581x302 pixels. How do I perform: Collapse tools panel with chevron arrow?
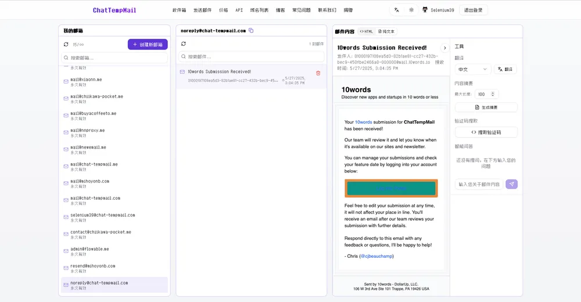pyautogui.click(x=445, y=48)
